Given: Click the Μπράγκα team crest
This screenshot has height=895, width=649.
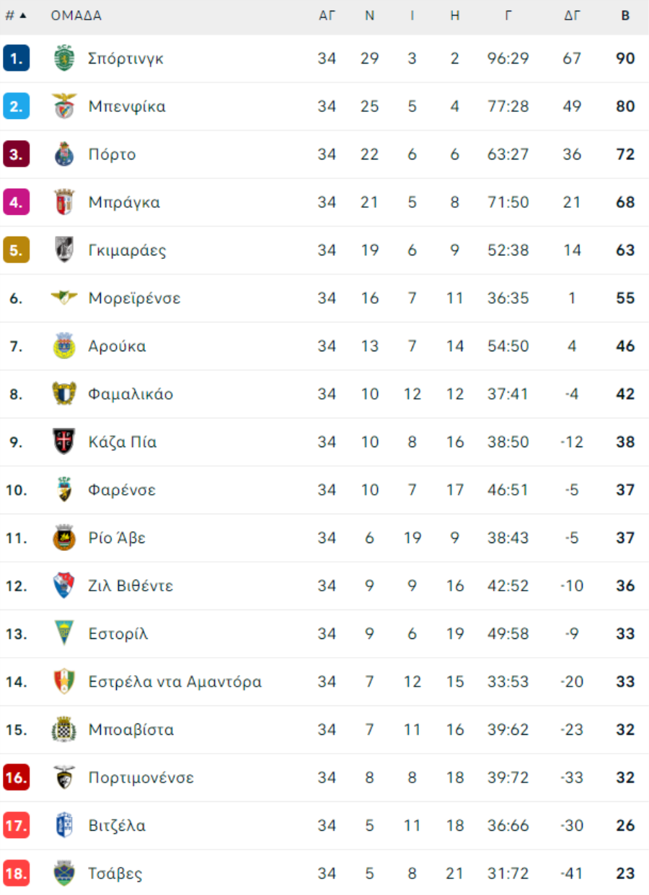Looking at the screenshot, I should pos(64,202).
